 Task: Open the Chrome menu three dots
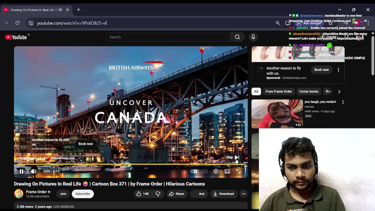pos(368,23)
